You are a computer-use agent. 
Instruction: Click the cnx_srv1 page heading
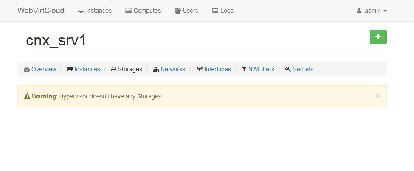pos(56,40)
